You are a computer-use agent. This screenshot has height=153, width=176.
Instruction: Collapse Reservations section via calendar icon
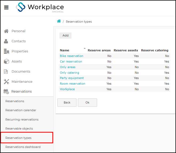[x=6, y=91]
